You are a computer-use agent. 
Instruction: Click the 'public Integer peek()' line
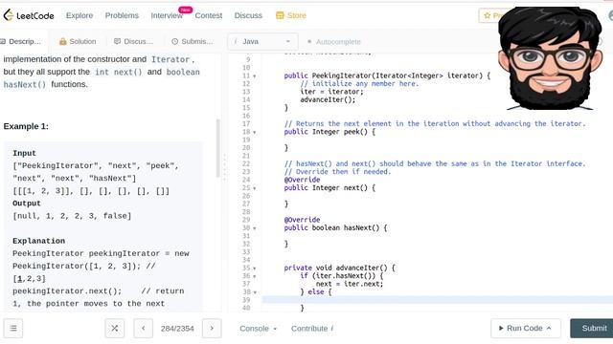(x=329, y=132)
